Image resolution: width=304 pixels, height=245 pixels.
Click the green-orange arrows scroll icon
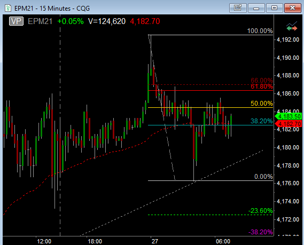pyautogui.click(x=292, y=26)
